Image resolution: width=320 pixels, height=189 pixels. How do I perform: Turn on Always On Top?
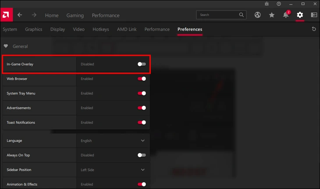pyautogui.click(x=142, y=155)
